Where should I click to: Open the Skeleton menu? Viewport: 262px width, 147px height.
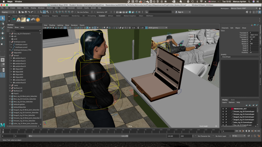50,8
